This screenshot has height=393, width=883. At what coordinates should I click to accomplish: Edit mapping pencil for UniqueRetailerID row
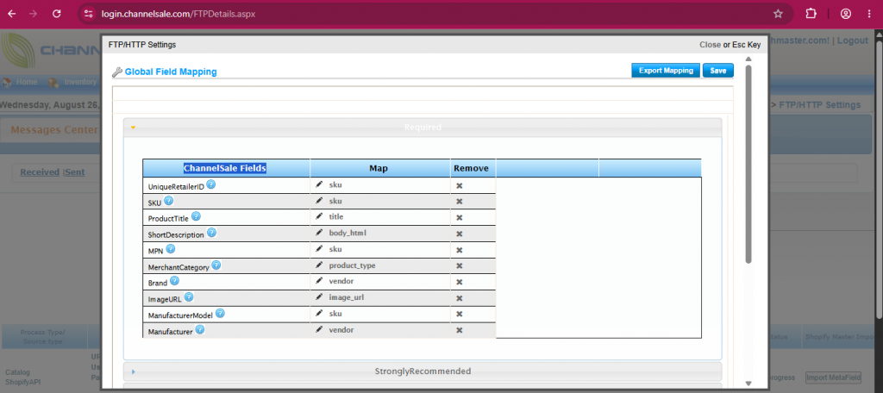[x=319, y=184]
